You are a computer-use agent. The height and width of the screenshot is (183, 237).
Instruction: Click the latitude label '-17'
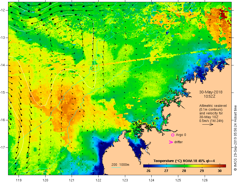(x=3, y=147)
